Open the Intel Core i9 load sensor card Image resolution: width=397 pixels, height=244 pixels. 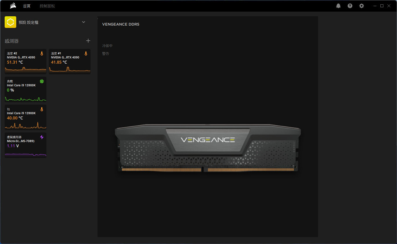pyautogui.click(x=25, y=89)
